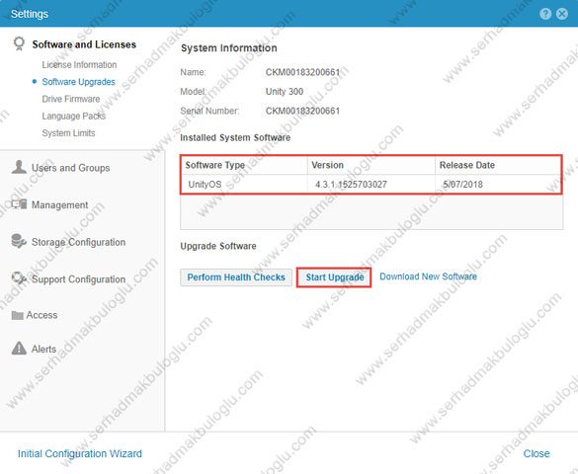
Task: Open Language Packs settings
Action: coord(74,116)
